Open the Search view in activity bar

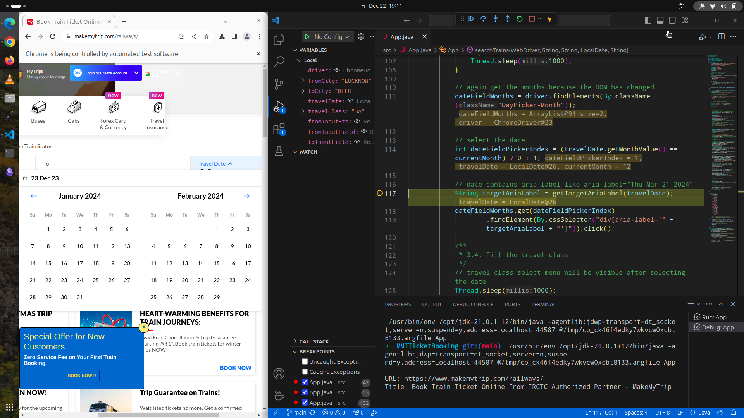(x=279, y=61)
